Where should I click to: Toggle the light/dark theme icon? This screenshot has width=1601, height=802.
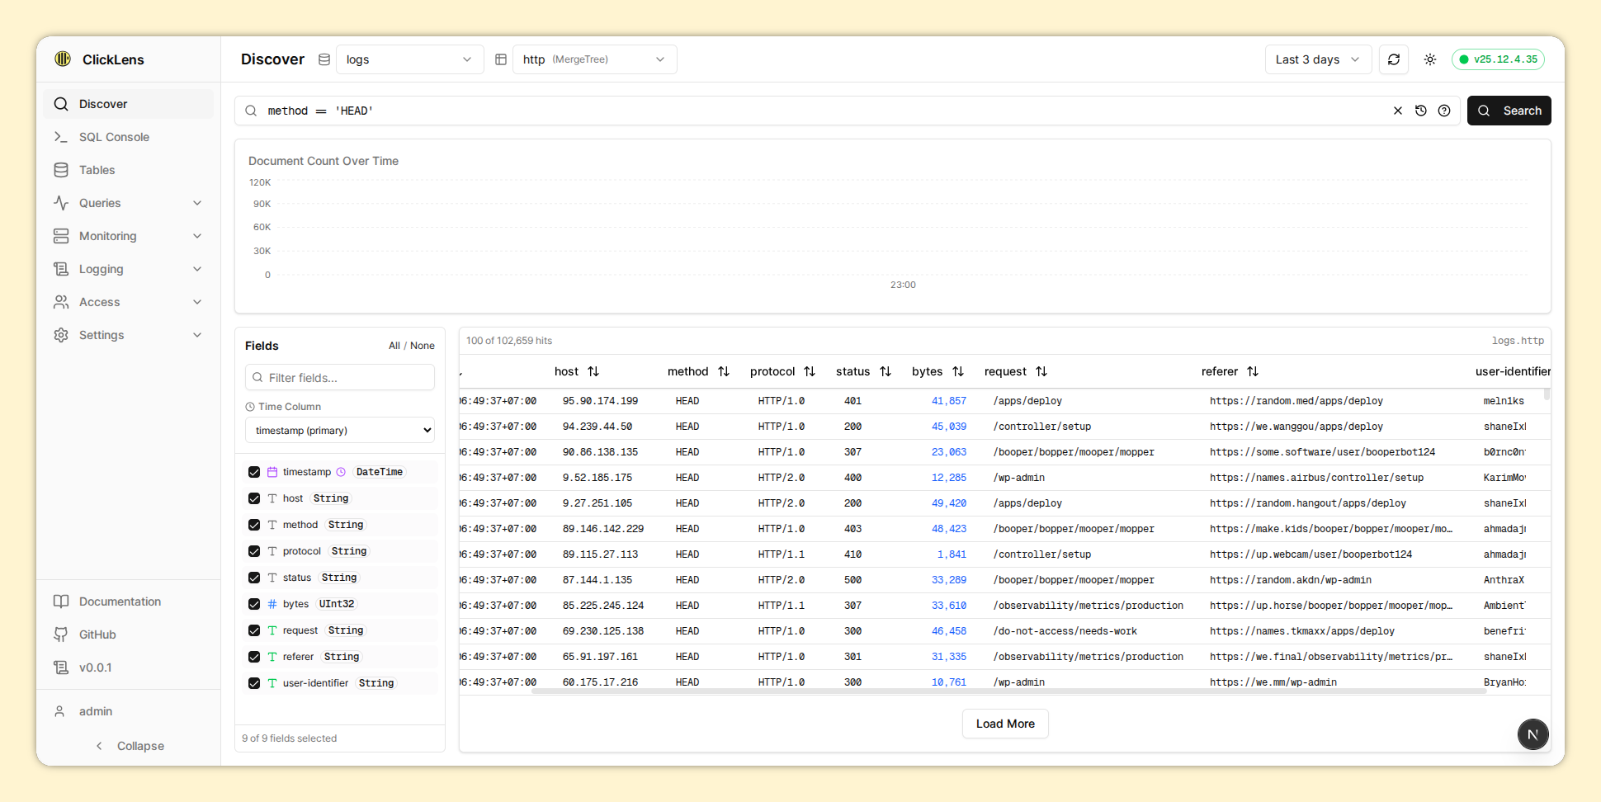coord(1430,59)
